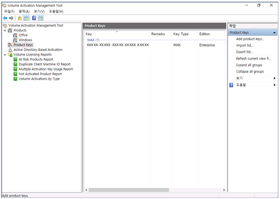The image size is (280, 199).
Task: Open the Help toolbar icon
Action: pos(34,18)
